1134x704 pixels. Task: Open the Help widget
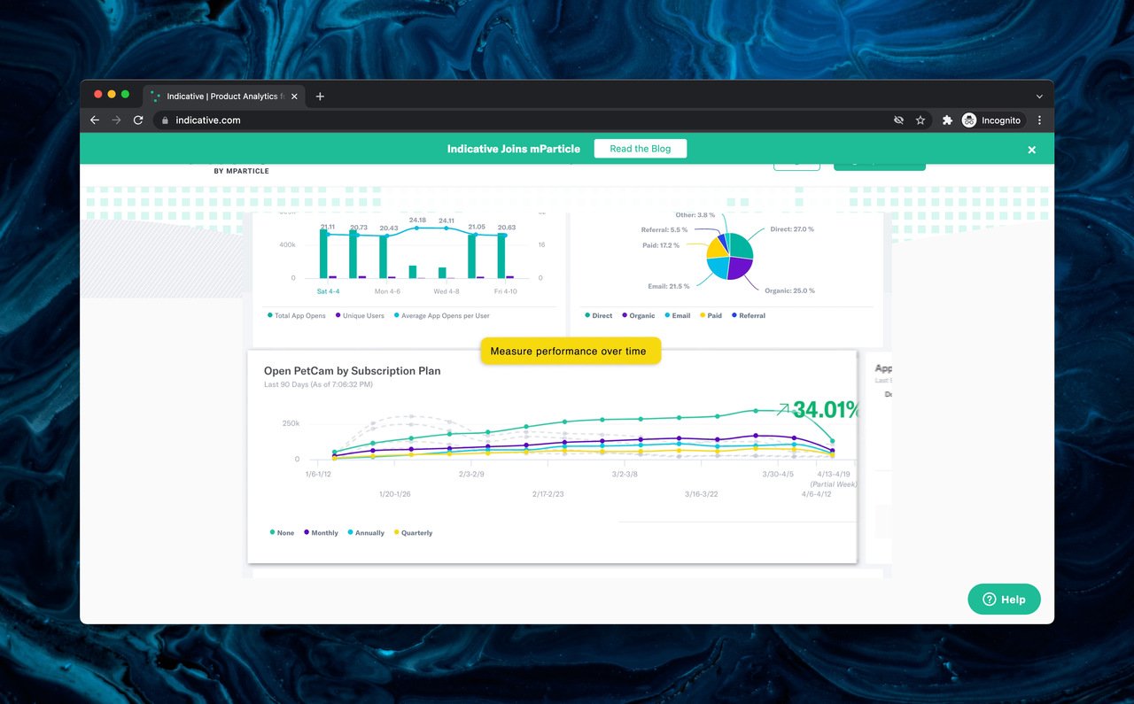[x=1004, y=599]
